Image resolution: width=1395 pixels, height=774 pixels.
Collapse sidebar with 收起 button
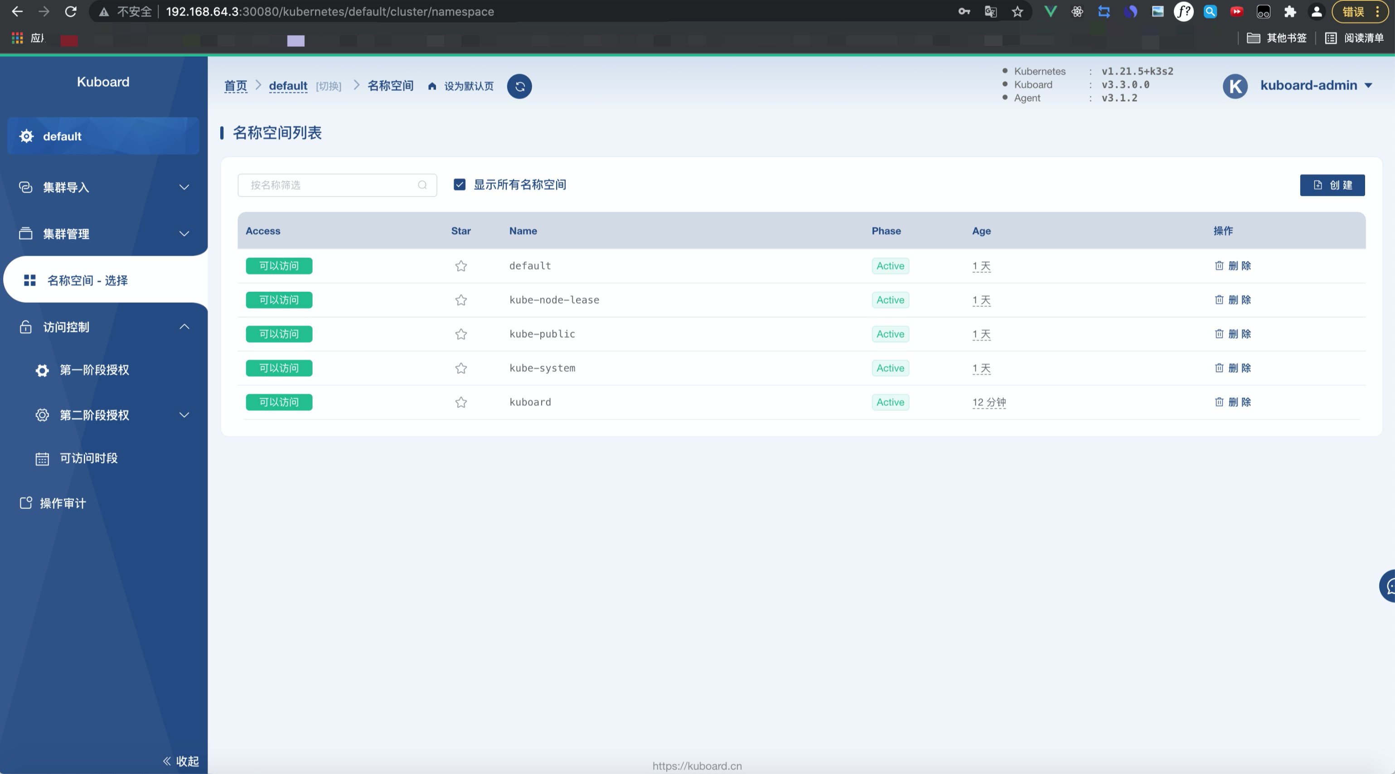181,762
